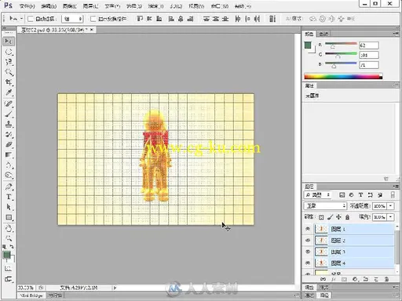The height and width of the screenshot is (301, 402).
Task: Click Align Top Edges in options bar
Action: click(140, 19)
